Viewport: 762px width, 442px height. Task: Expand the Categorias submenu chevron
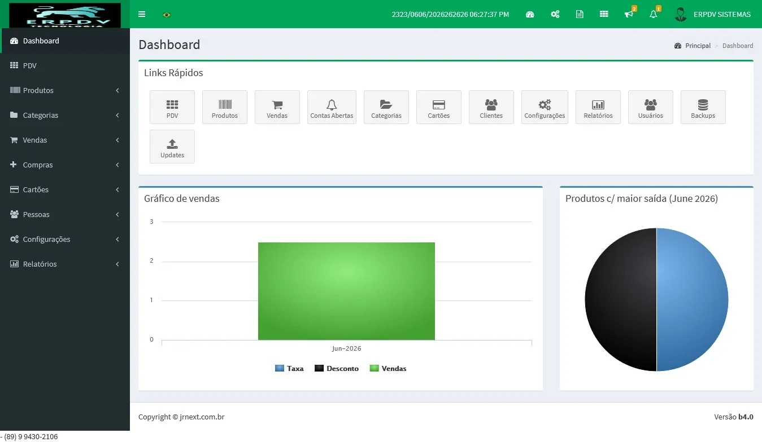pos(117,115)
